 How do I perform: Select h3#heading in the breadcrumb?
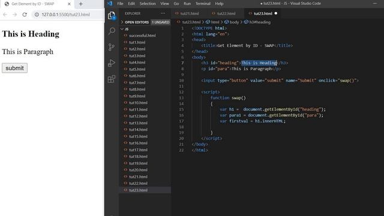pyautogui.click(x=260, y=22)
